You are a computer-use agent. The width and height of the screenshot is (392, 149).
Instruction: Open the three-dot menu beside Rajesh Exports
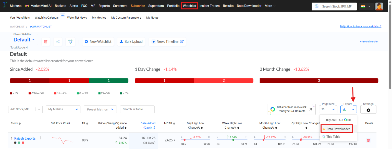pyautogui.click(x=40, y=138)
